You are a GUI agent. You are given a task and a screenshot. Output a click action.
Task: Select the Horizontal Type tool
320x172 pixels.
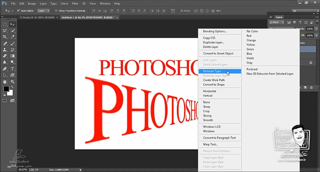pyautogui.click(x=12, y=69)
